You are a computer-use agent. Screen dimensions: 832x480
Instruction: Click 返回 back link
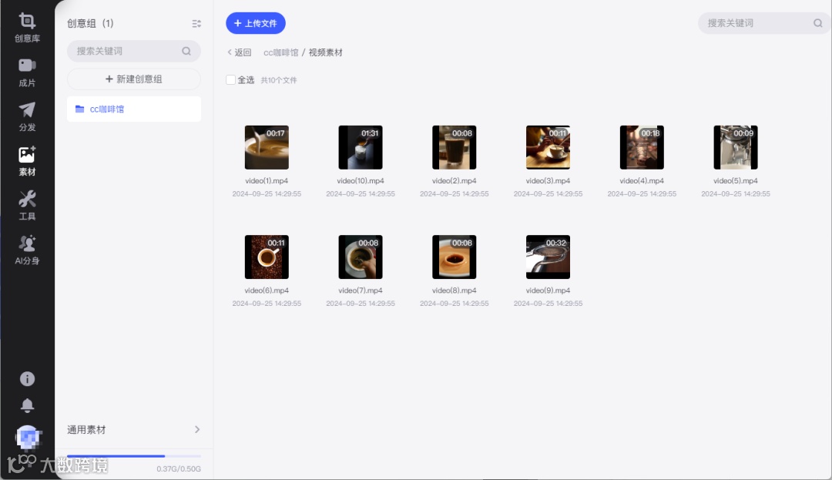point(240,52)
